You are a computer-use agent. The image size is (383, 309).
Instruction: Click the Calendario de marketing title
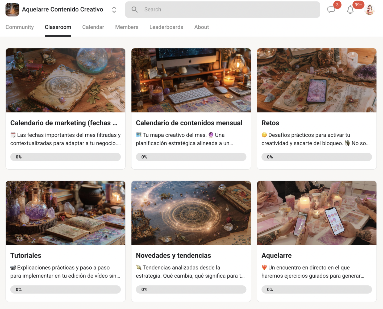(64, 123)
